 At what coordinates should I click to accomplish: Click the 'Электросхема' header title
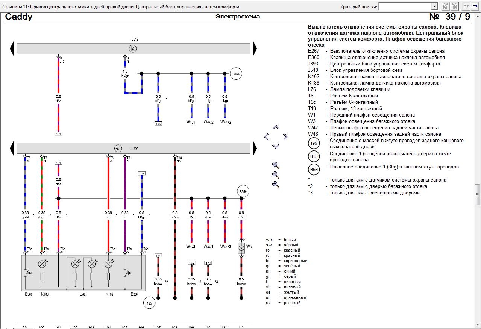click(x=238, y=17)
